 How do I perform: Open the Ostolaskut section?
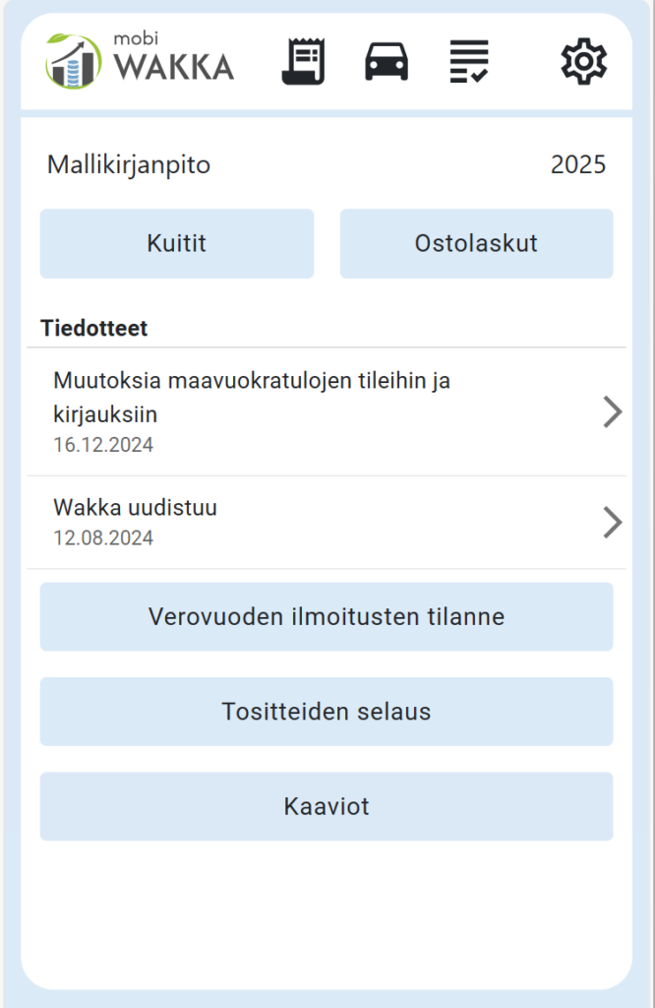click(476, 243)
